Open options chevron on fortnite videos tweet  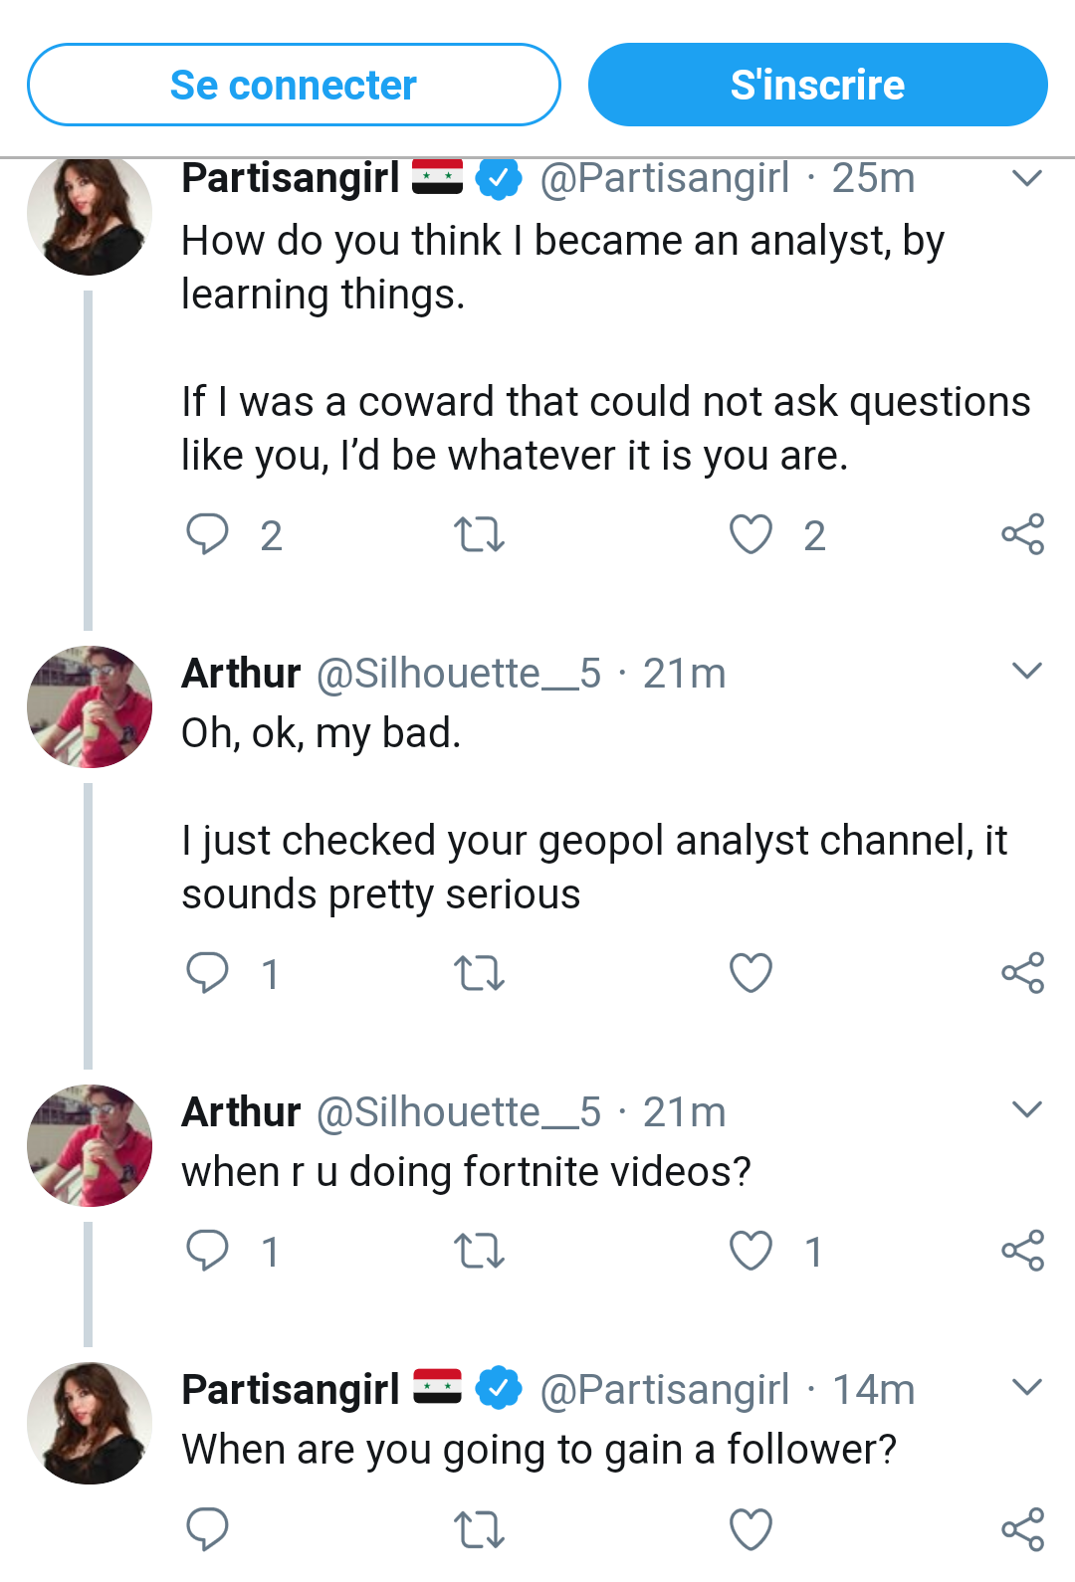[1026, 1109]
